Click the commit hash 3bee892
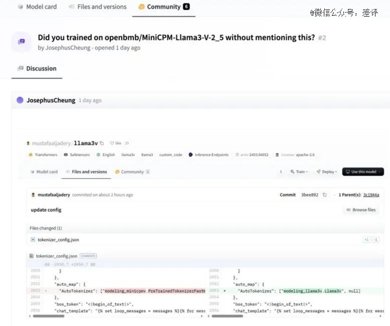The image size is (390, 326). click(310, 195)
